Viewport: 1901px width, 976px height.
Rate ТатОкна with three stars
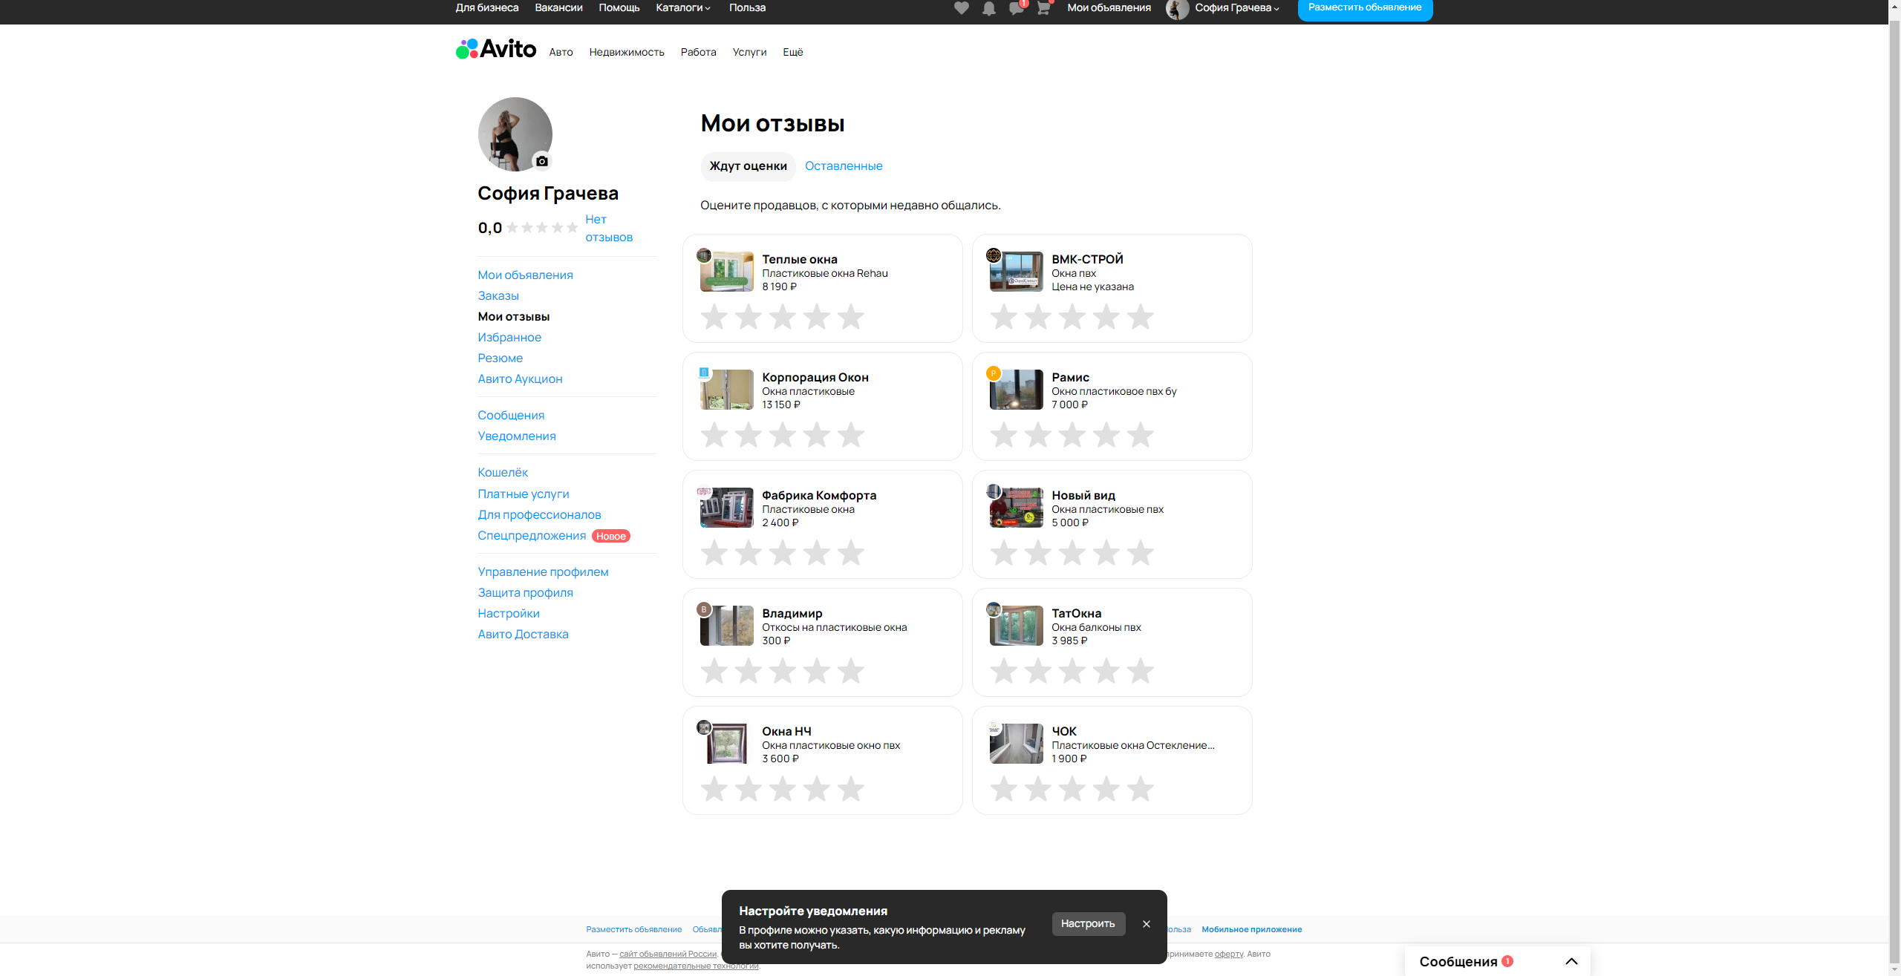pos(1072,671)
